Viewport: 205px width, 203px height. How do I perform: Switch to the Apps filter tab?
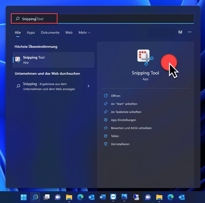coord(31,32)
